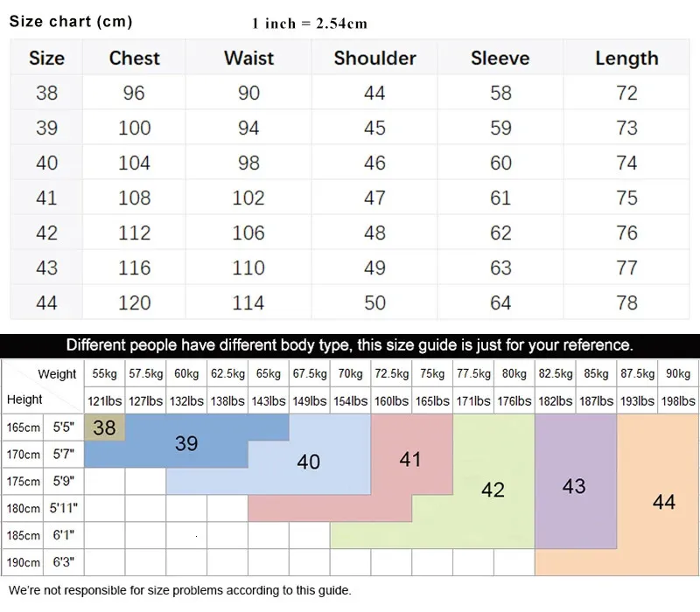Click the dark blue size 39 label
700x612 pixels.
coord(186,443)
